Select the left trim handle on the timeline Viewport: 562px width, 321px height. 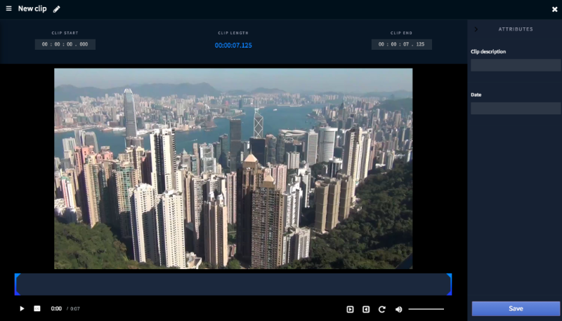click(x=16, y=284)
